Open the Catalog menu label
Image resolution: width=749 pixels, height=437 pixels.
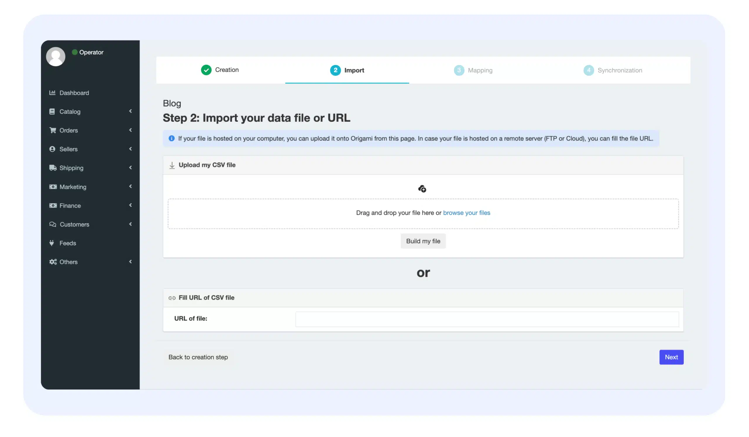(70, 112)
